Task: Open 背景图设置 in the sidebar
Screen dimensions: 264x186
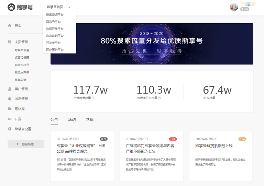Action: 22,50
